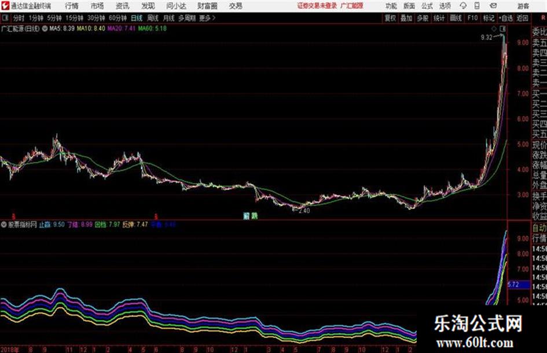
Task: Click the 现价 row in right panel
Action: click(x=539, y=145)
